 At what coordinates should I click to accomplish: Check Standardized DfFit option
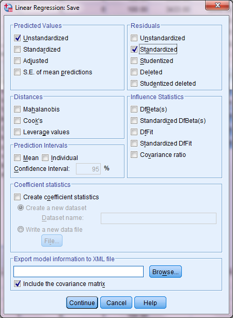click(x=134, y=144)
